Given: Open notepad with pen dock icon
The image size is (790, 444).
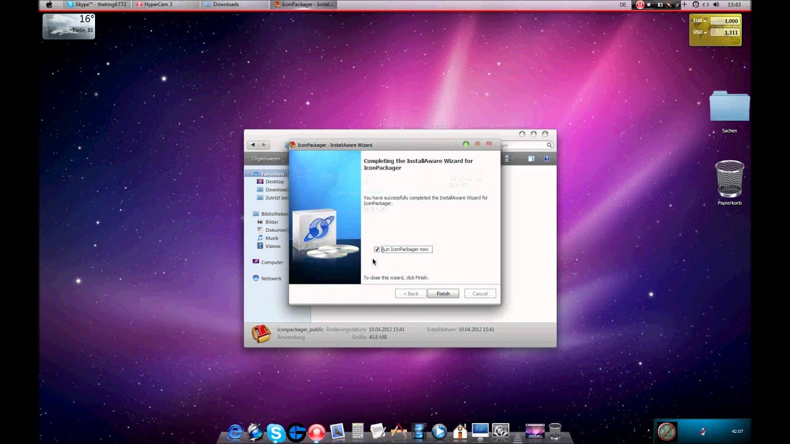Looking at the screenshot, I should (378, 430).
